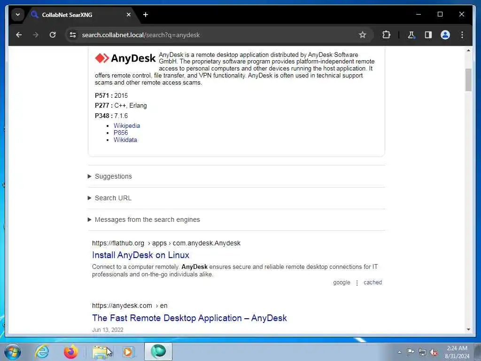Click the P571 : 2015 text
The image size is (481, 361).
(x=111, y=95)
